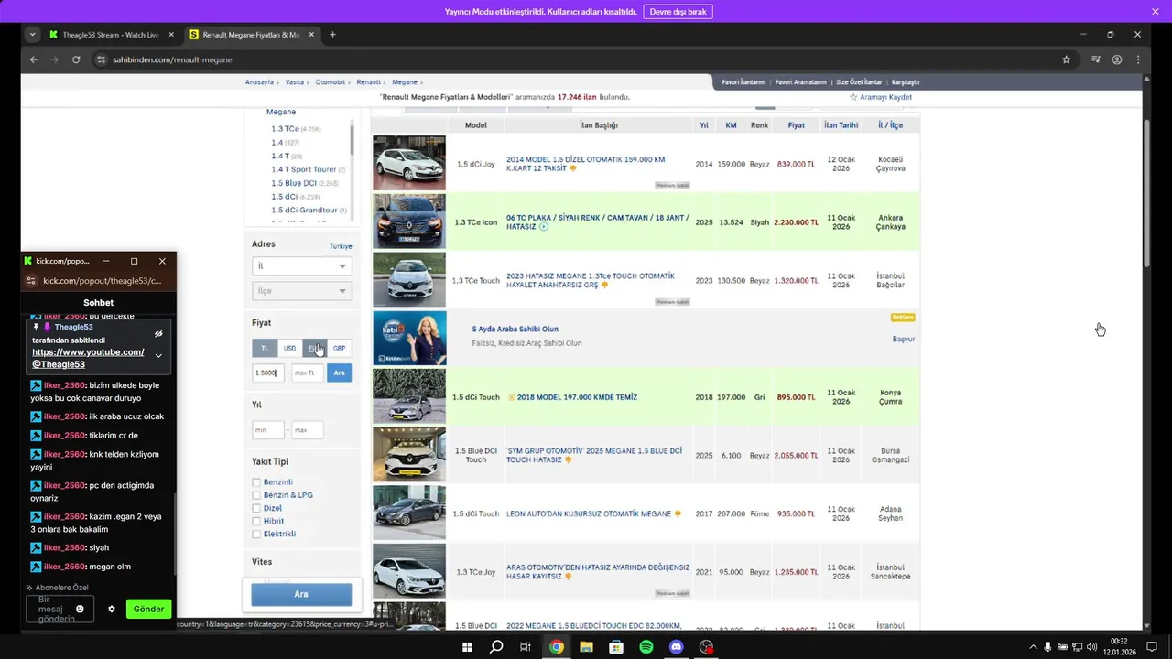This screenshot has width=1172, height=659.
Task: Open the Chrome profile icon
Action: tap(1117, 59)
